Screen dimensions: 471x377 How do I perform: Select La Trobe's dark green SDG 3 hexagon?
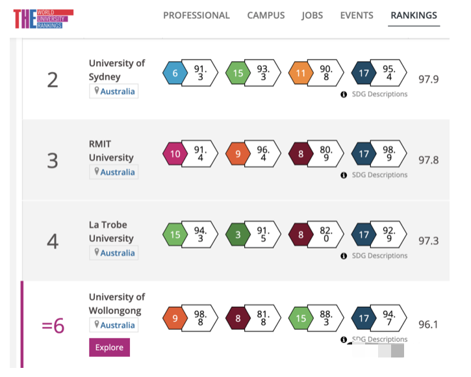pyautogui.click(x=238, y=235)
